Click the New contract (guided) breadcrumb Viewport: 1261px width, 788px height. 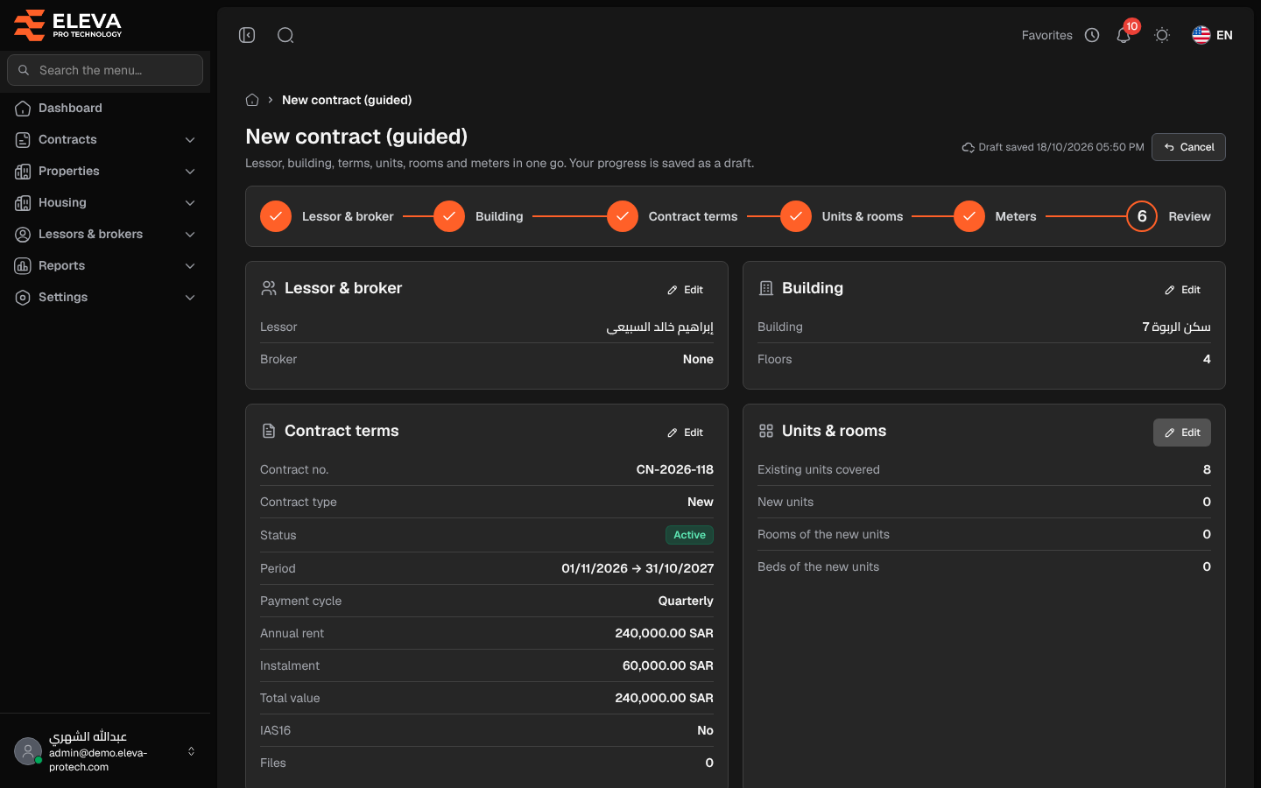[347, 100]
